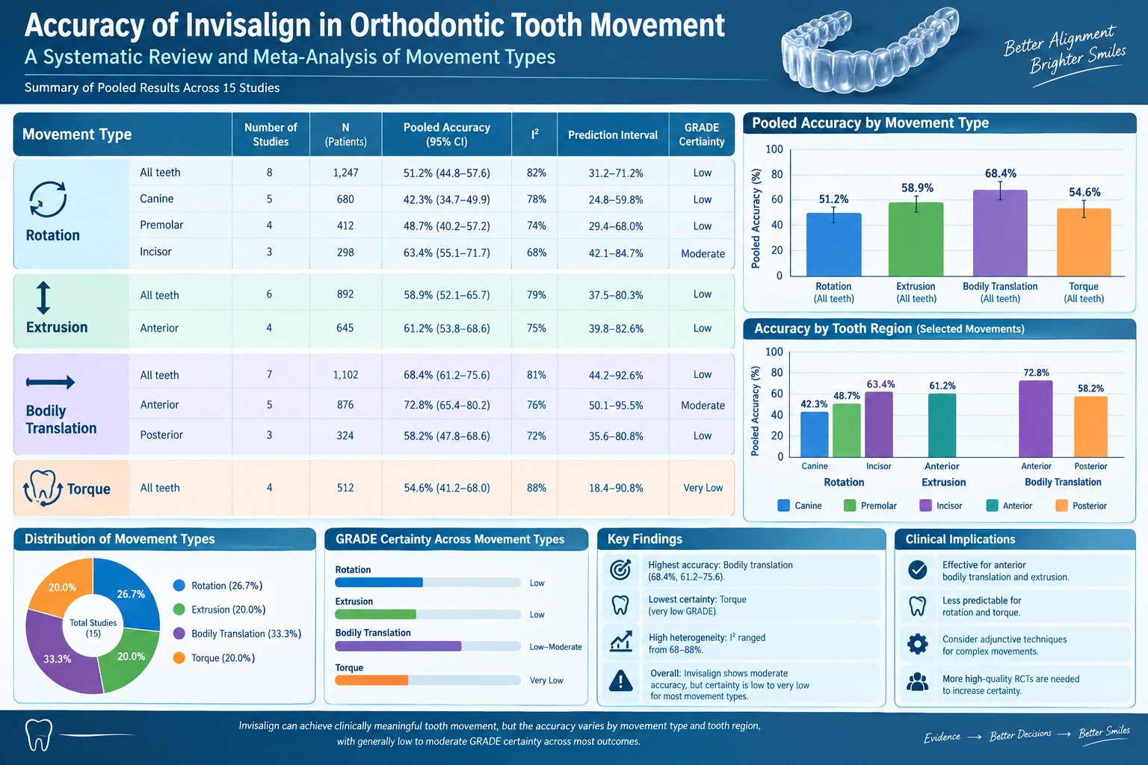Click the checkmark icon beside Effective for anterior
The height and width of the screenshot is (765, 1148).
click(x=917, y=570)
